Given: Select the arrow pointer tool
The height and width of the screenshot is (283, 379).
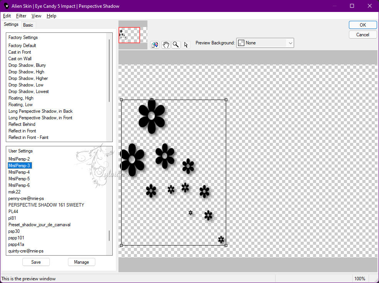Looking at the screenshot, I should 186,45.
